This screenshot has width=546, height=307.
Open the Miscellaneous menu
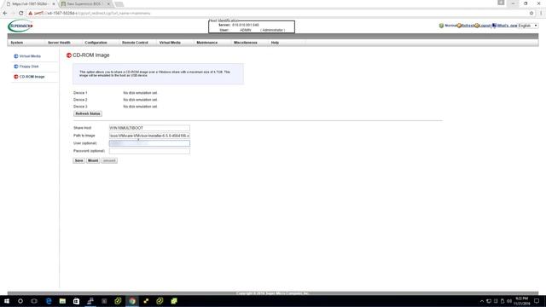point(246,43)
